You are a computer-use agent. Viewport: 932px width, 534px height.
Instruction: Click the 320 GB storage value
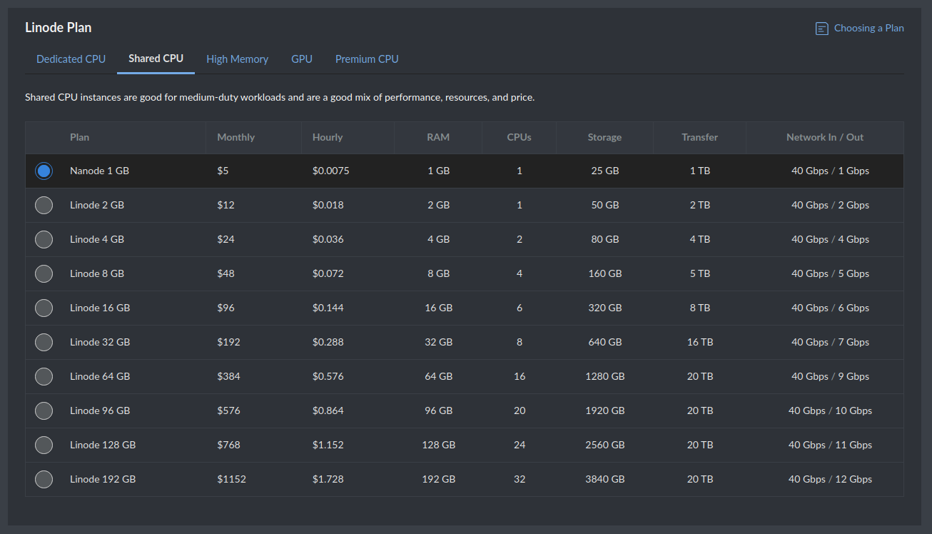pyautogui.click(x=605, y=308)
